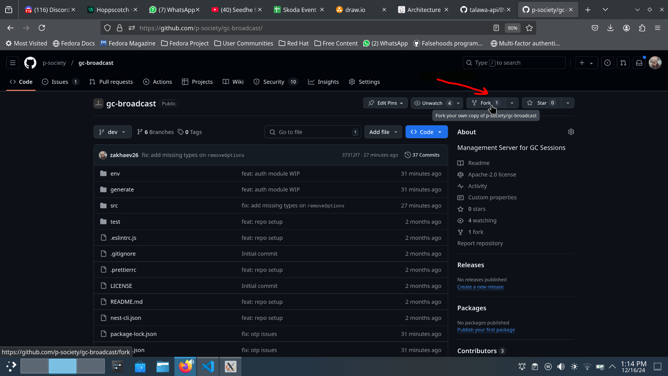Screen dimensions: 668x376
Task: Open the pull requests header icon
Action: (623, 63)
